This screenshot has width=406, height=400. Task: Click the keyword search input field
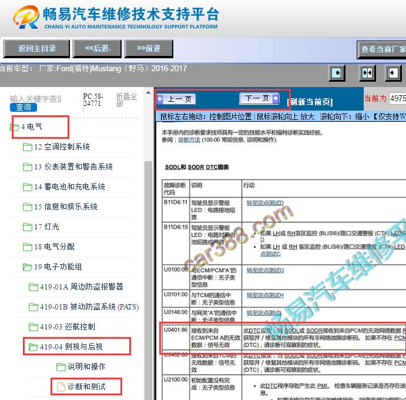[36, 98]
